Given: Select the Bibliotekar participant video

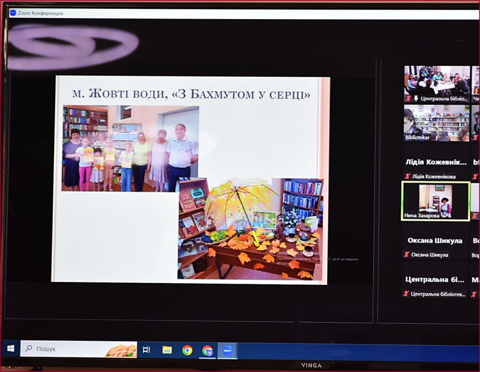Looking at the screenshot, I should point(436,123).
